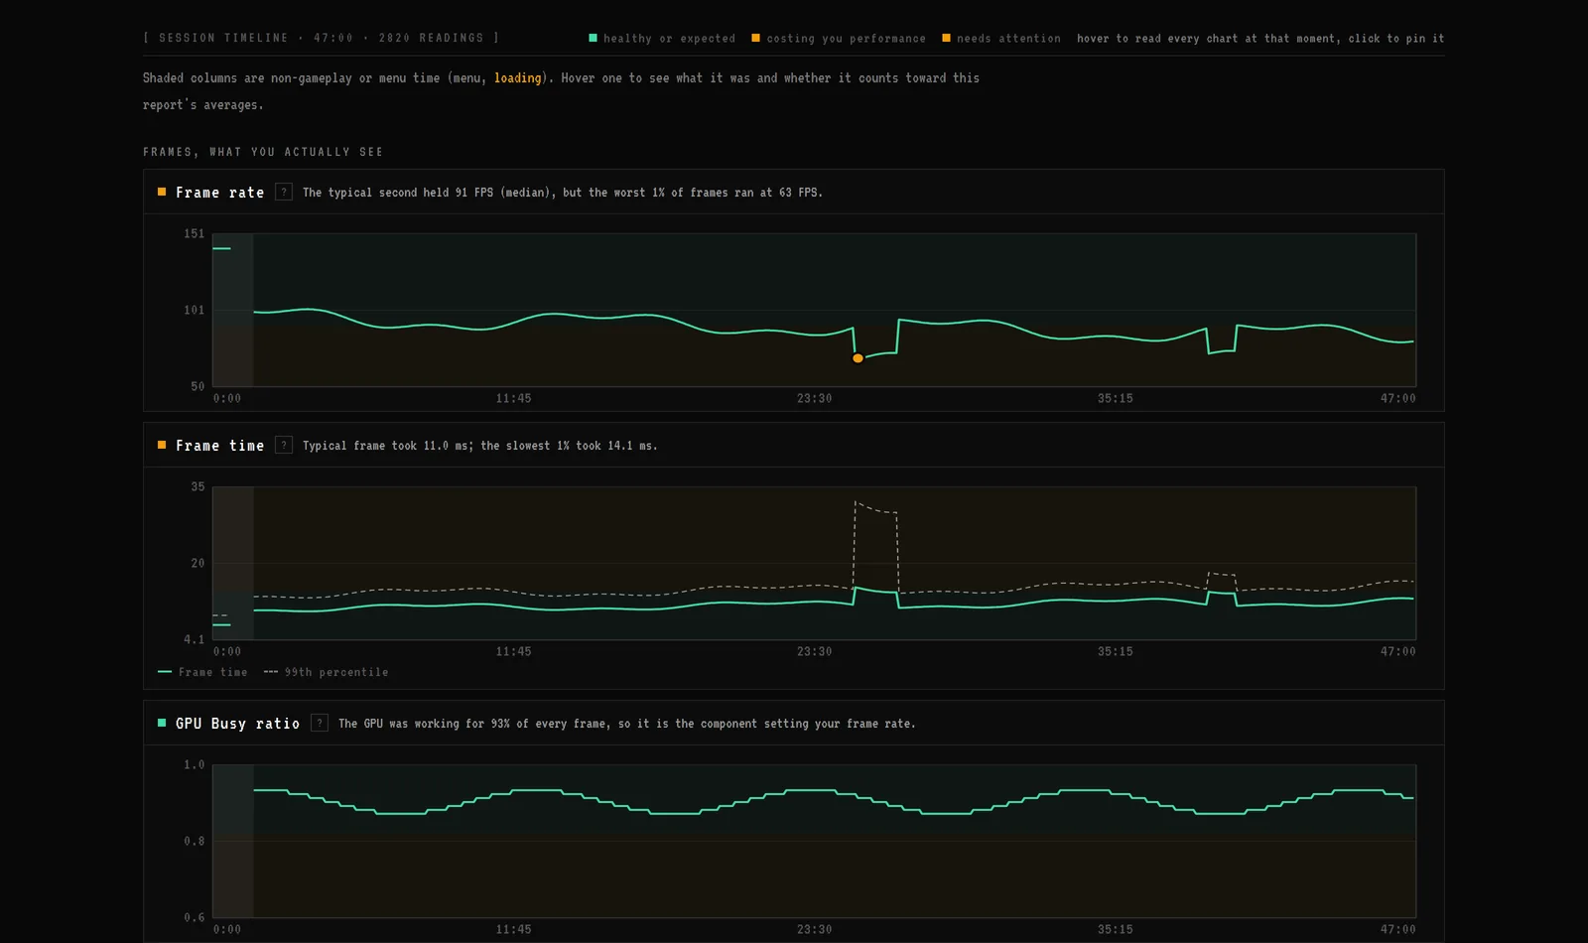
Task: Click the orange low-point marker on Frame rate chart
Action: [x=859, y=358]
